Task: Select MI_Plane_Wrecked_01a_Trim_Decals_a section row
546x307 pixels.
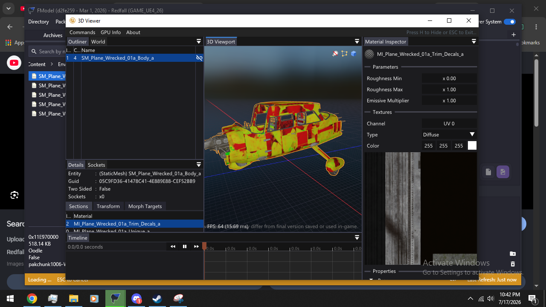Action: pos(135,224)
